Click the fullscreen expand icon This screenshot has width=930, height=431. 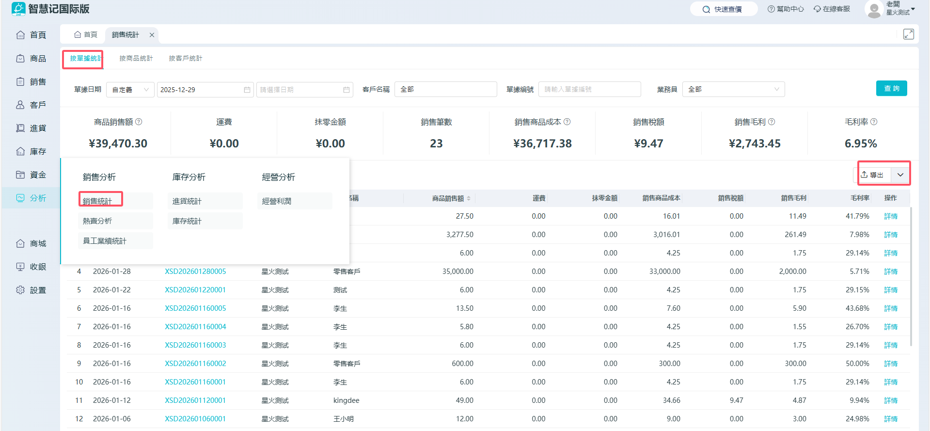(x=908, y=34)
